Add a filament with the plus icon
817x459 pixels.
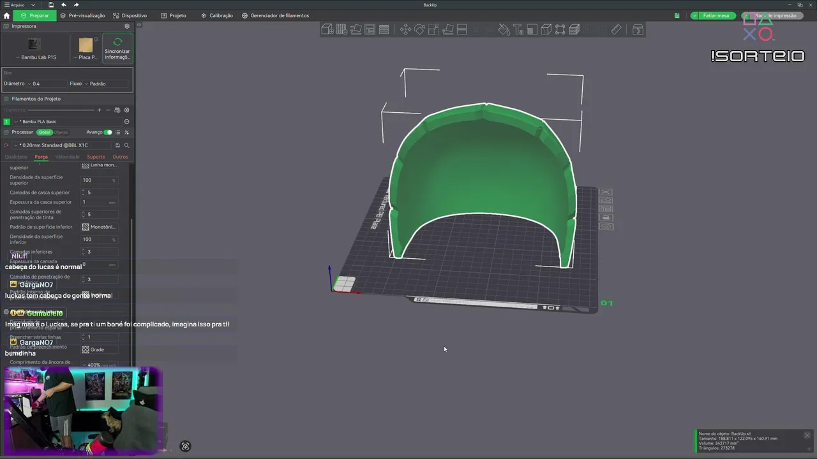[x=99, y=110]
